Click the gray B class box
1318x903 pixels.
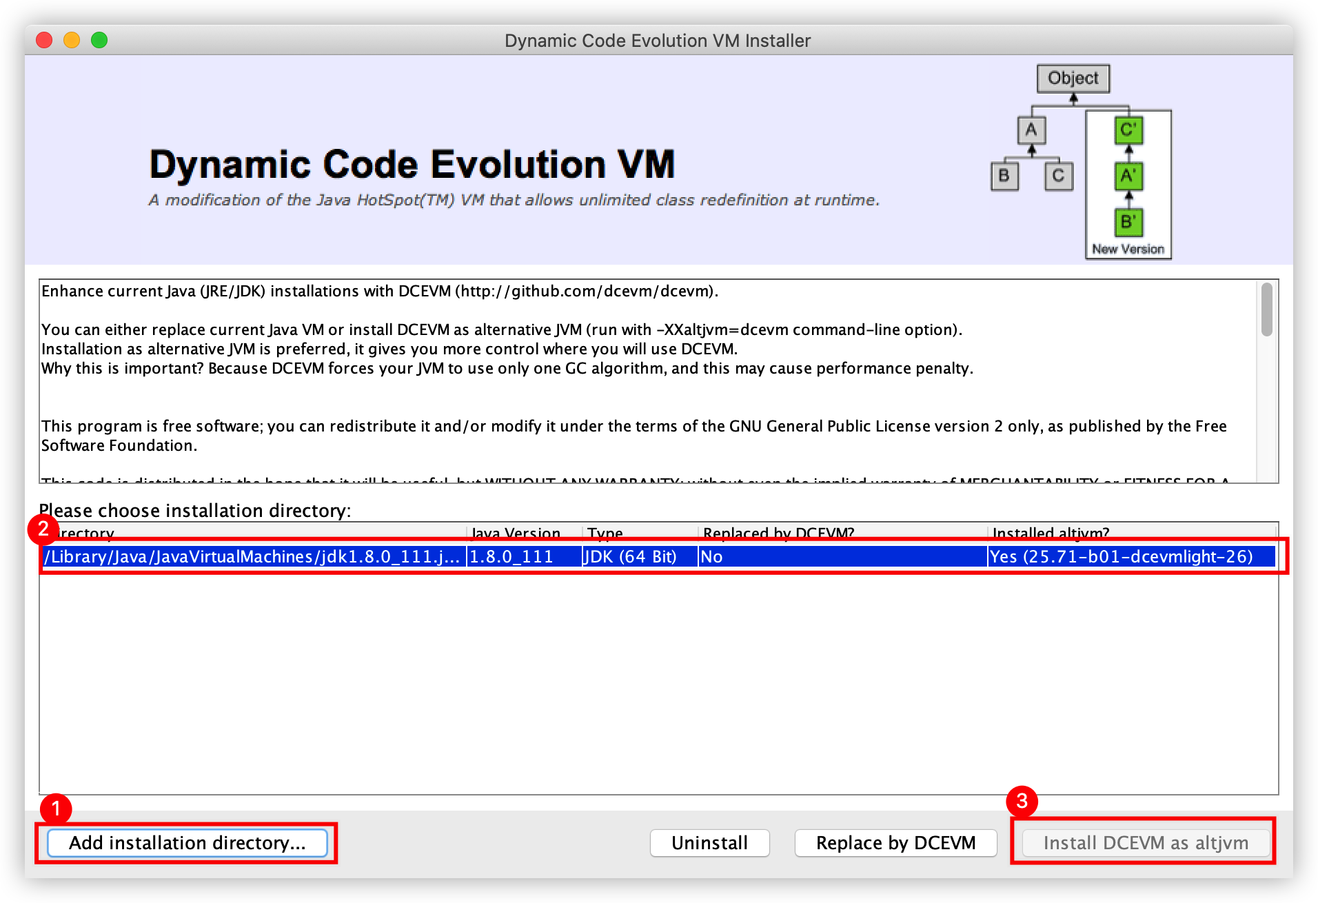point(1004,176)
